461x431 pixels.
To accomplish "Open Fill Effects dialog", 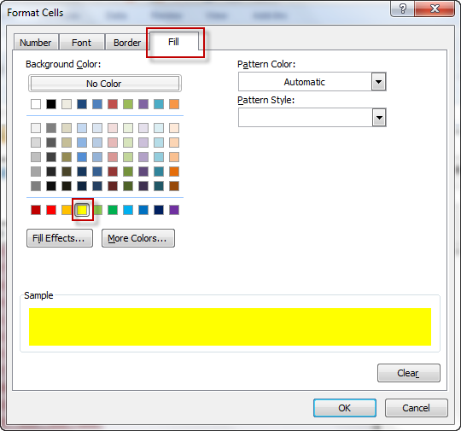I will (x=60, y=238).
